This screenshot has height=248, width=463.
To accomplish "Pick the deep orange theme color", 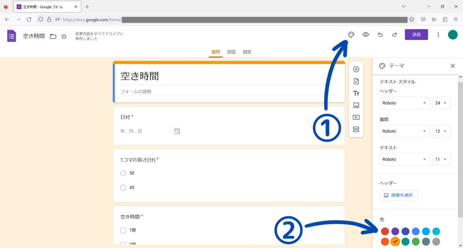I will (385, 242).
